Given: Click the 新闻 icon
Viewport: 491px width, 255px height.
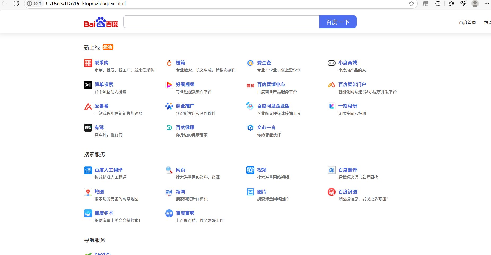Looking at the screenshot, I should coord(169,192).
